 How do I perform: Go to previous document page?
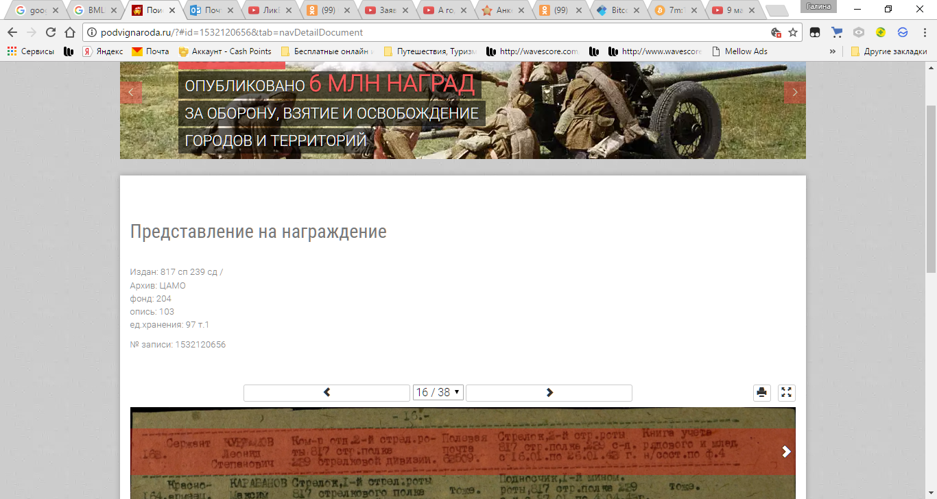click(x=327, y=393)
